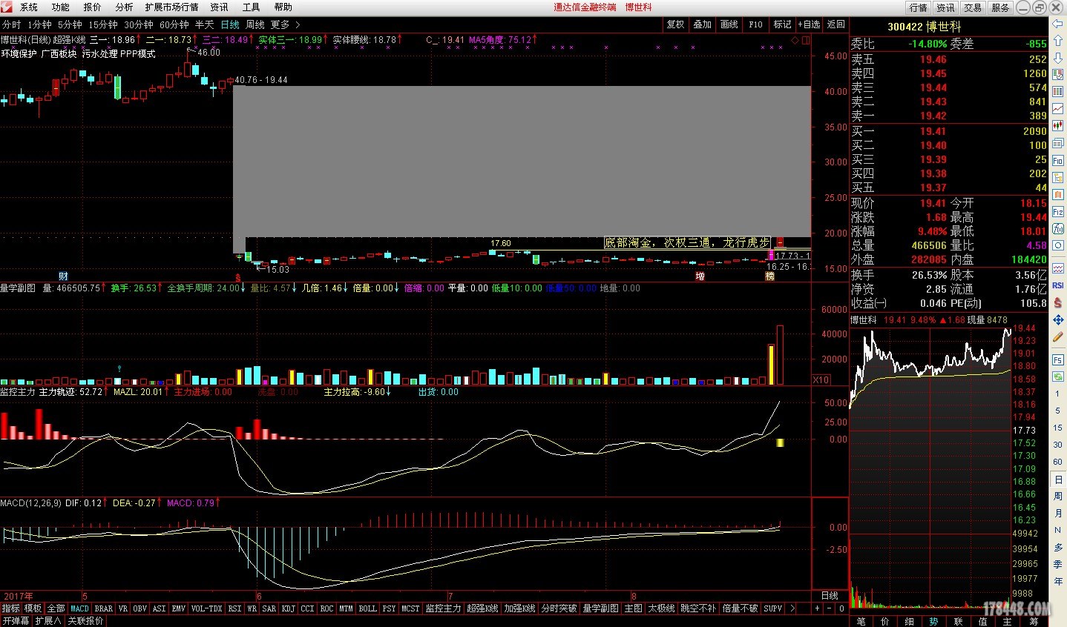
Task: Select the KDJ indicator tab
Action: click(288, 608)
